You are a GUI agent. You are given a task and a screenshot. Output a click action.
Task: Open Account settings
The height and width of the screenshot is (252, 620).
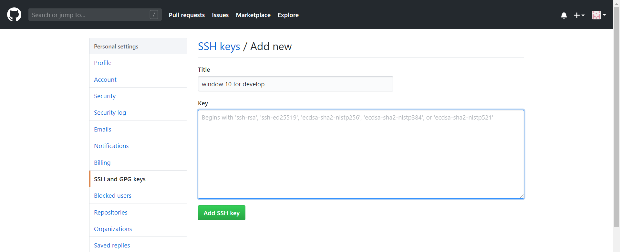tap(138, 79)
